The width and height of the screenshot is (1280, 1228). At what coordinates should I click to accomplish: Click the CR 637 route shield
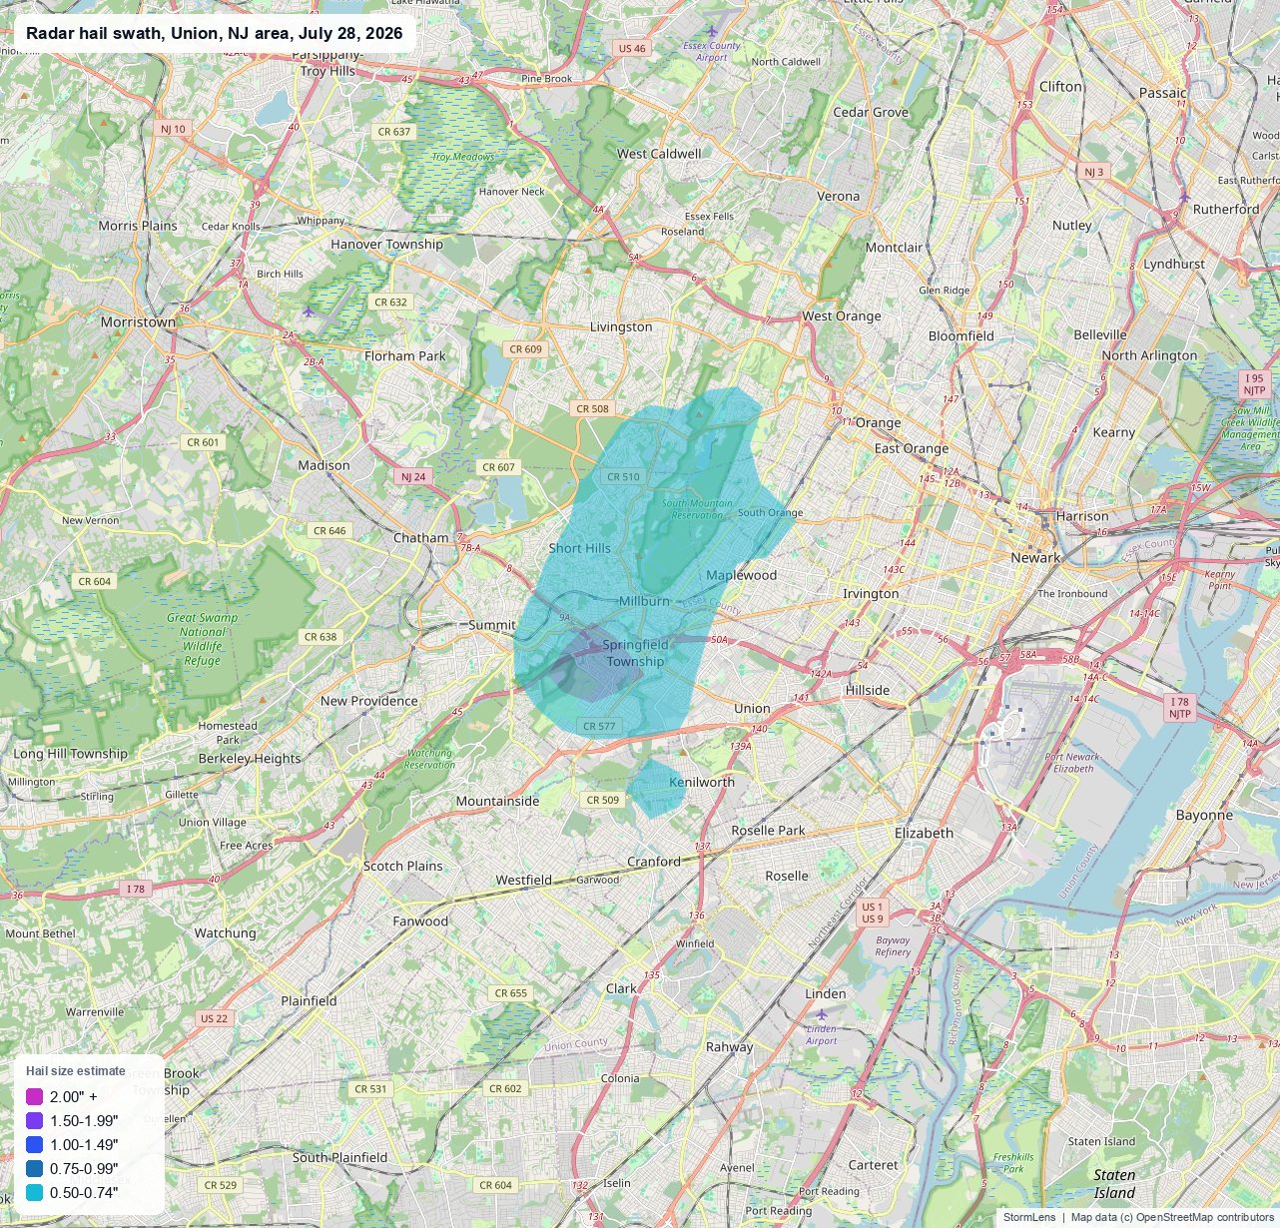[394, 132]
